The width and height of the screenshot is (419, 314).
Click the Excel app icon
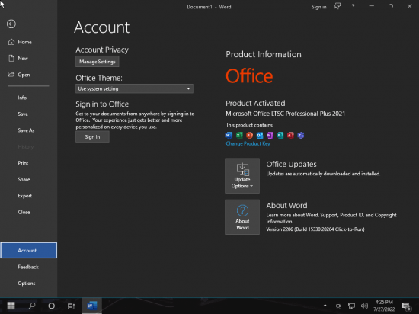point(239,135)
